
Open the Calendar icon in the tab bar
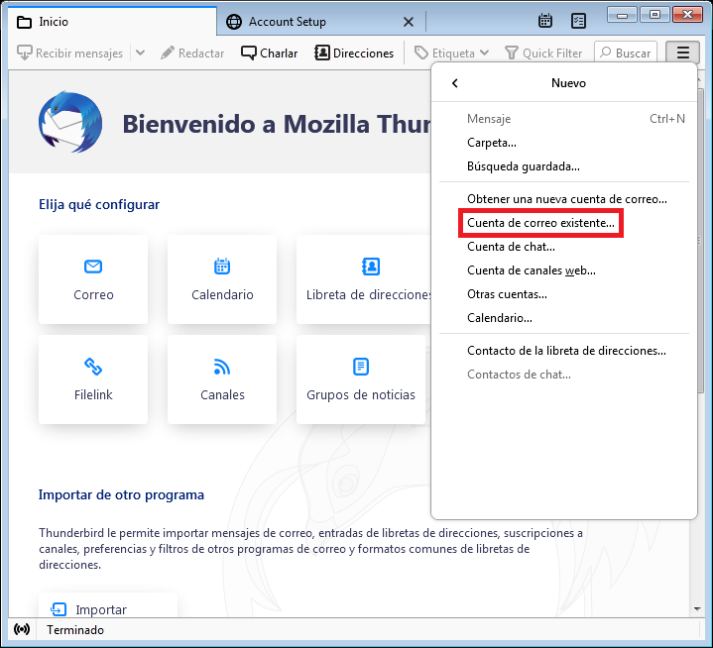click(544, 21)
